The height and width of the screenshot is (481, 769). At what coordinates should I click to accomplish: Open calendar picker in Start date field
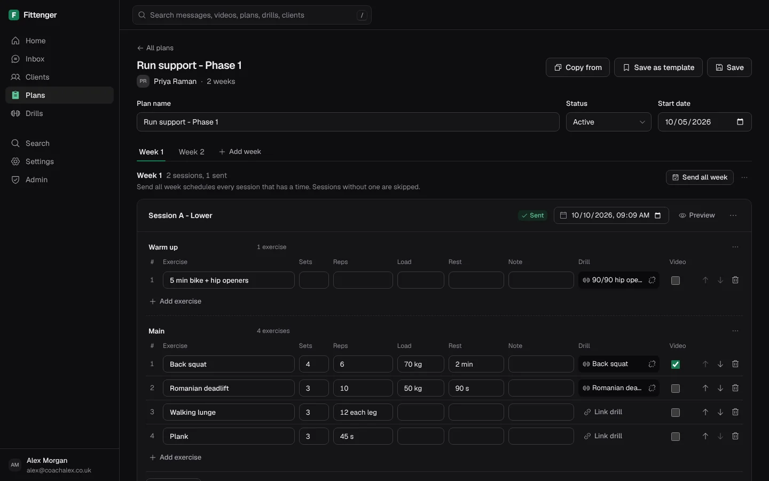click(740, 122)
